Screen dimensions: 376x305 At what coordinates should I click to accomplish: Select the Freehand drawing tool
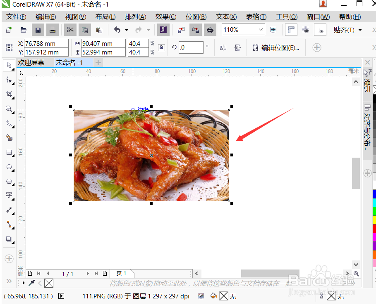(x=9, y=123)
